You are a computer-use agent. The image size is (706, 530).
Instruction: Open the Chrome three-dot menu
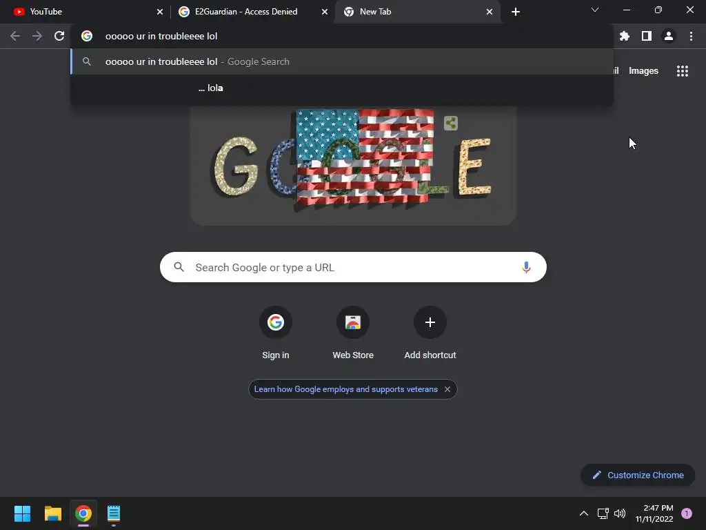point(691,36)
